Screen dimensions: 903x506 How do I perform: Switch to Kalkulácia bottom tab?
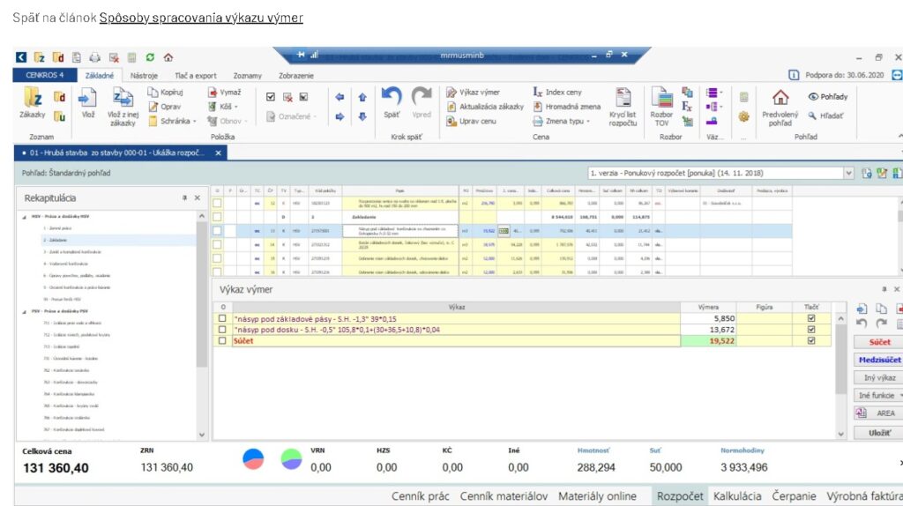[737, 496]
